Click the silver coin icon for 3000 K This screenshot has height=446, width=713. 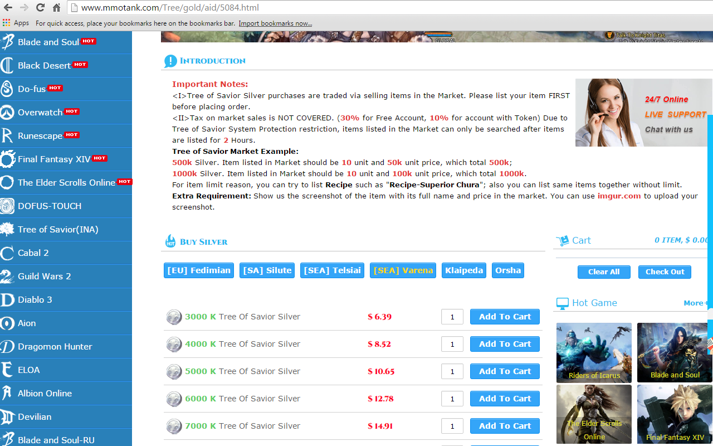pos(174,317)
